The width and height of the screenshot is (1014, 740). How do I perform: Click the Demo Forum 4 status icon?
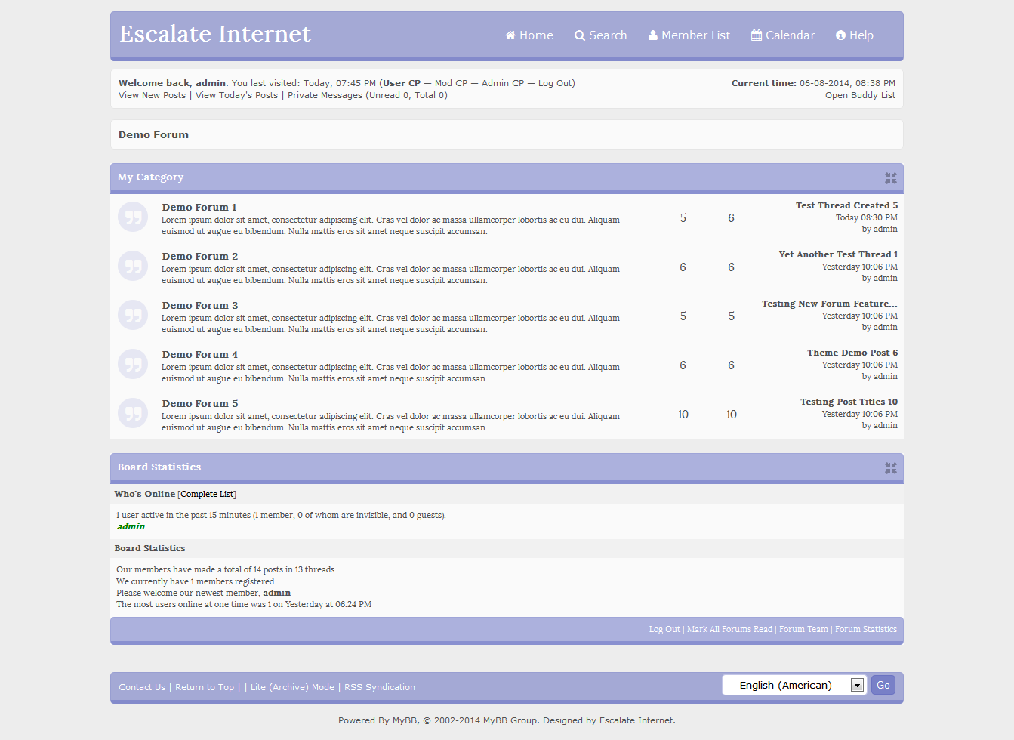pos(133,365)
